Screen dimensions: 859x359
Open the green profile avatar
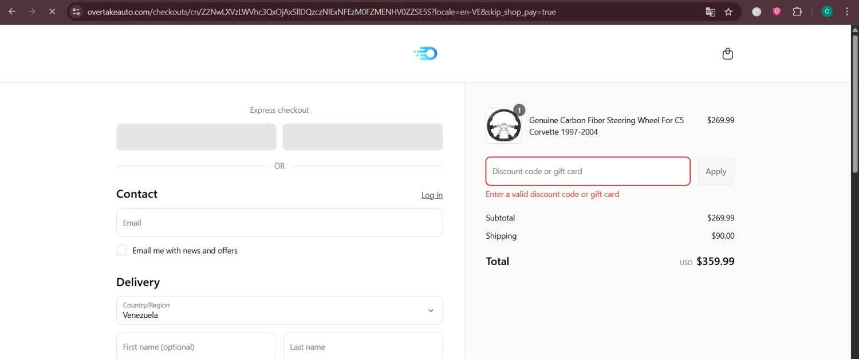(827, 11)
